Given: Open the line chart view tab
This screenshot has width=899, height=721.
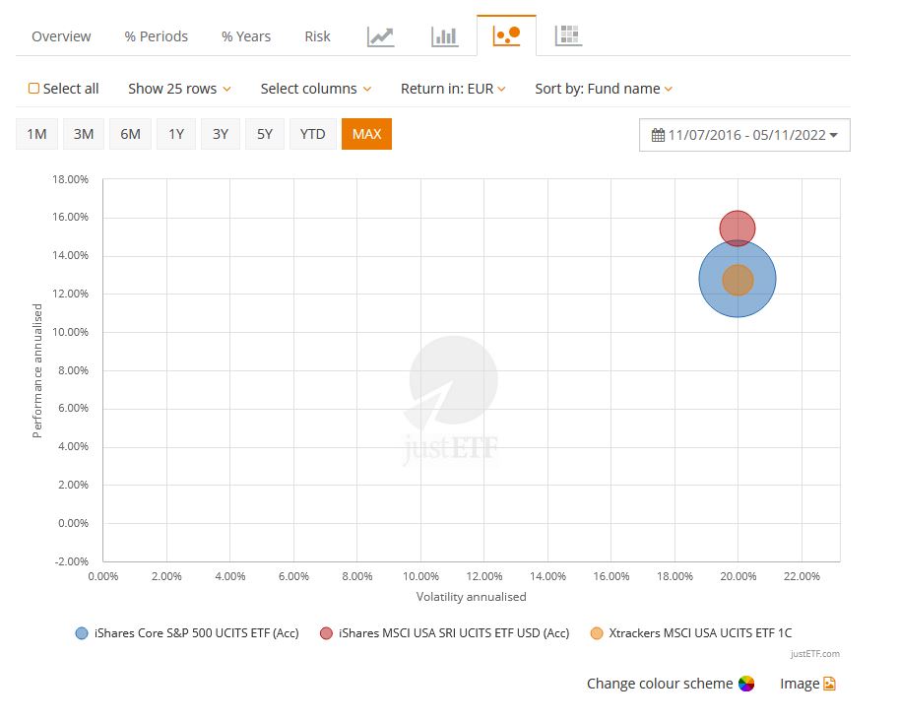Looking at the screenshot, I should 381,36.
